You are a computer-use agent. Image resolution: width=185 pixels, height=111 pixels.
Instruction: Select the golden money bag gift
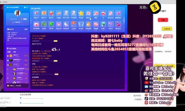click(x=88, y=24)
